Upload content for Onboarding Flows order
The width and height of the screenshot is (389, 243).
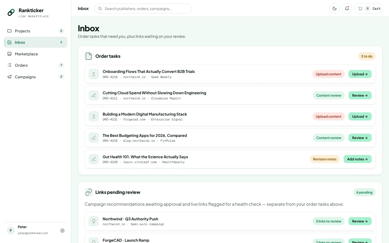pyautogui.click(x=360, y=74)
